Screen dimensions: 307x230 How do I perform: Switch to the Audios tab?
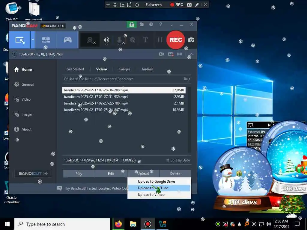click(147, 69)
